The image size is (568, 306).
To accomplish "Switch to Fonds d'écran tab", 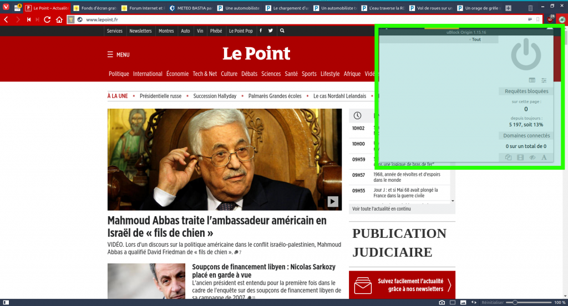I will coord(95,8).
